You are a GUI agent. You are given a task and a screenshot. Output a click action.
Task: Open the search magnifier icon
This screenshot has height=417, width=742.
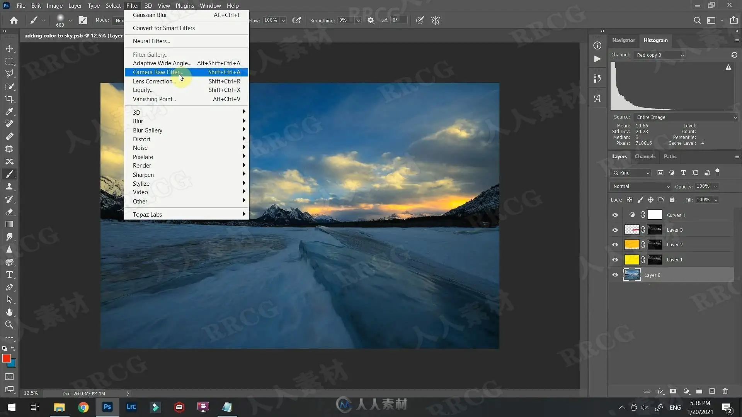(697, 20)
